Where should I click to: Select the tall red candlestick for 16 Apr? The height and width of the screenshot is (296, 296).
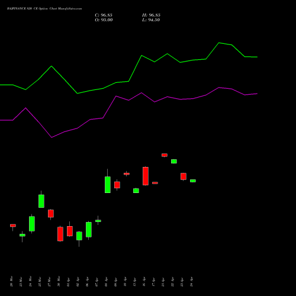tap(146, 176)
